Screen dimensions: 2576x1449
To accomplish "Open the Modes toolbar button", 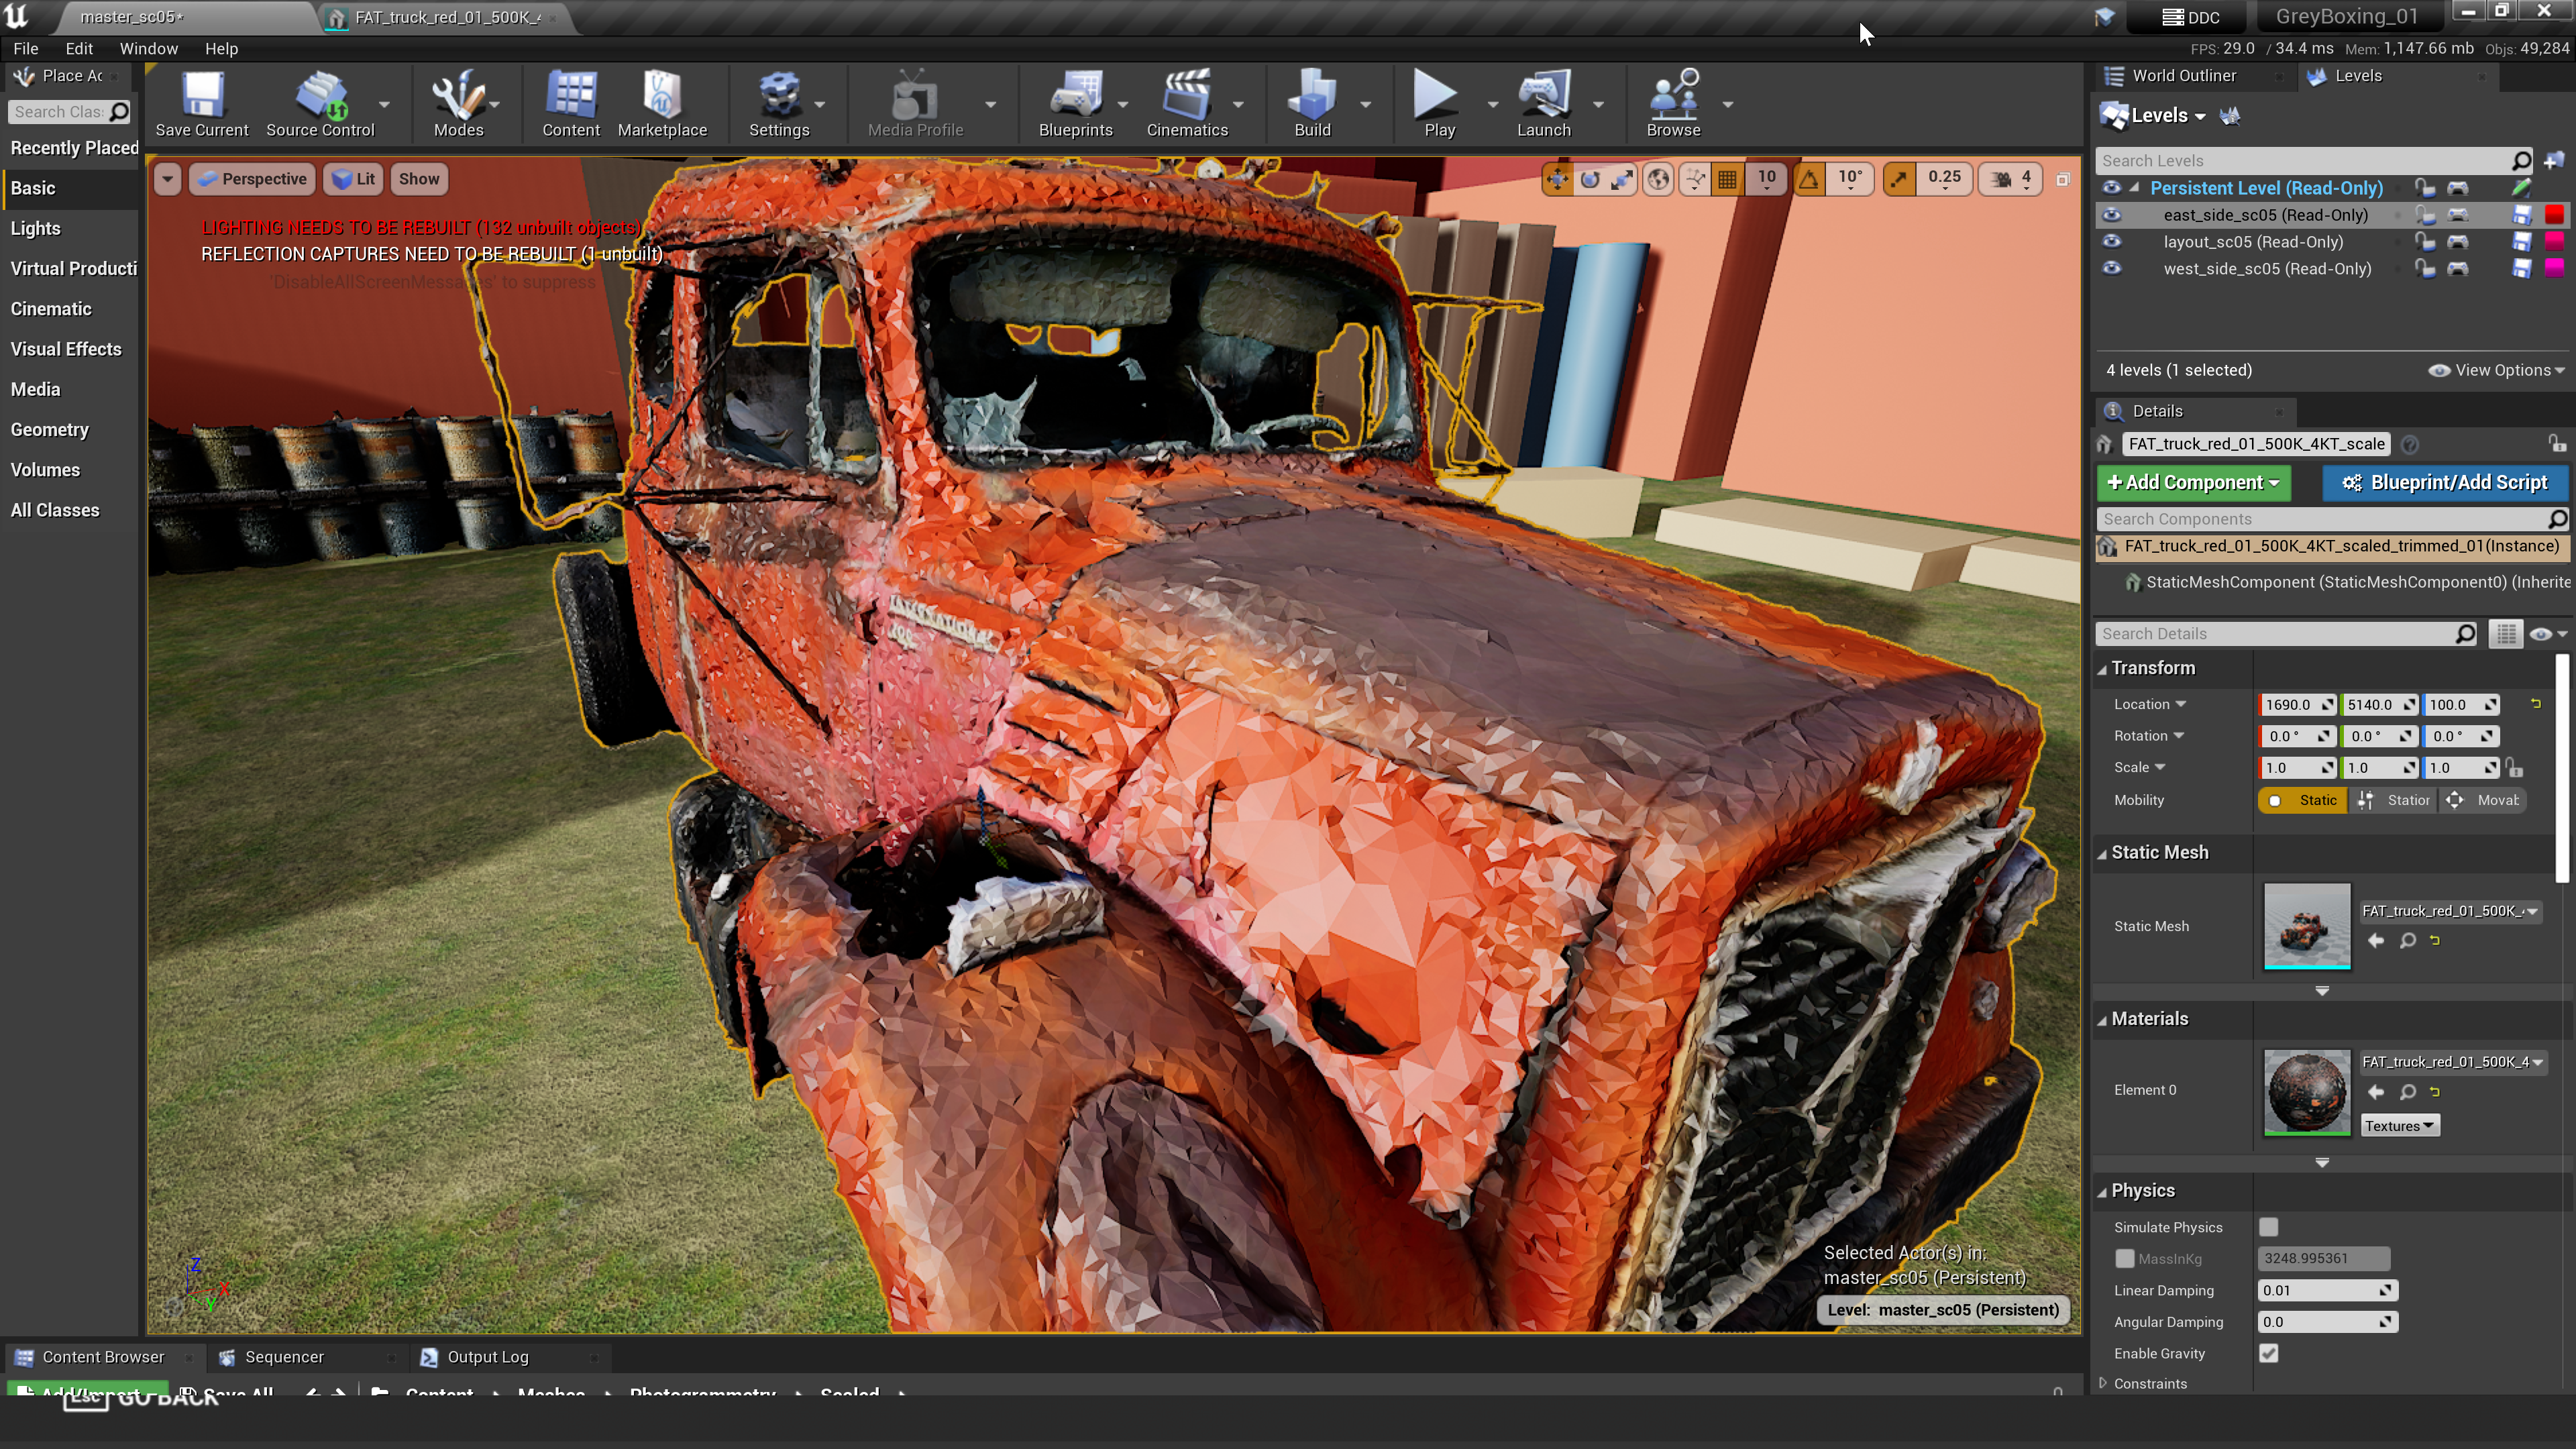I will tap(458, 104).
